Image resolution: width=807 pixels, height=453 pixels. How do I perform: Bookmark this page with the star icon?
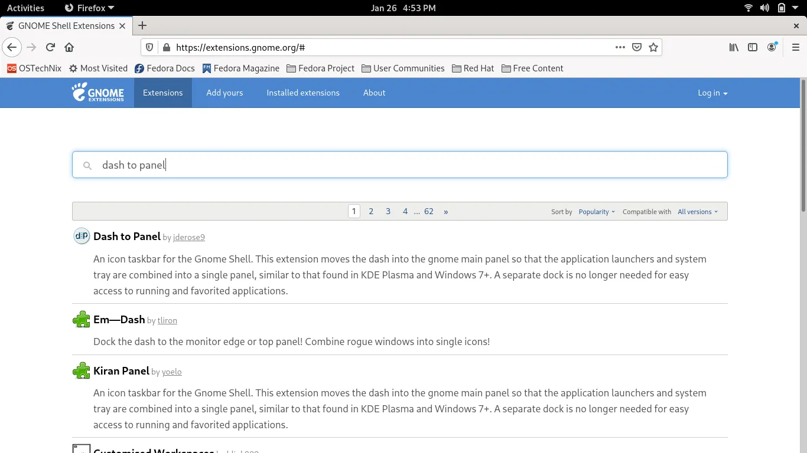pos(653,47)
